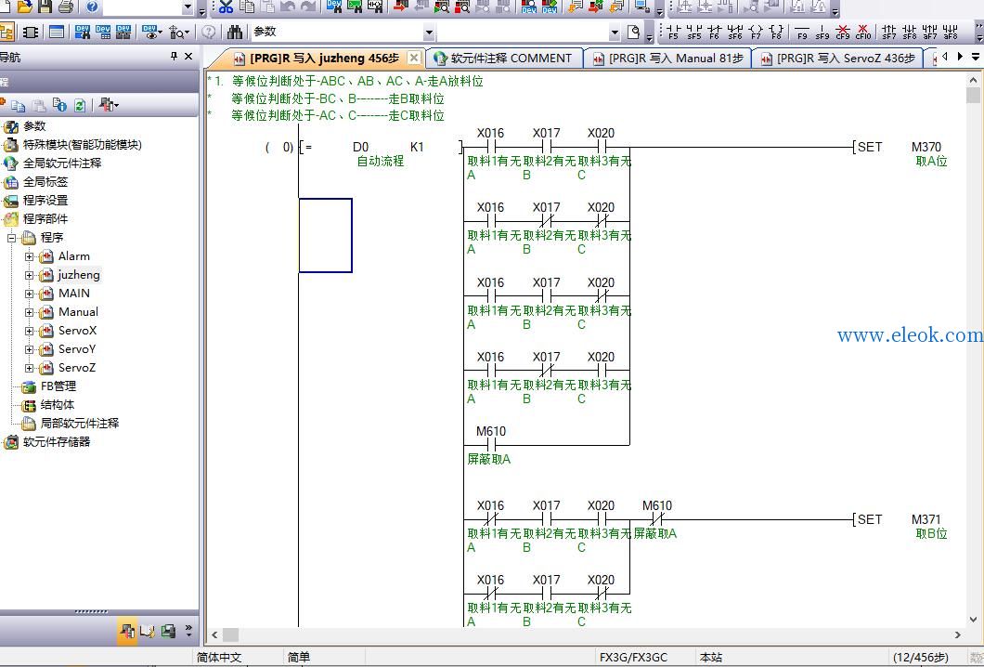Click the SET M370 output instruction

(x=899, y=147)
